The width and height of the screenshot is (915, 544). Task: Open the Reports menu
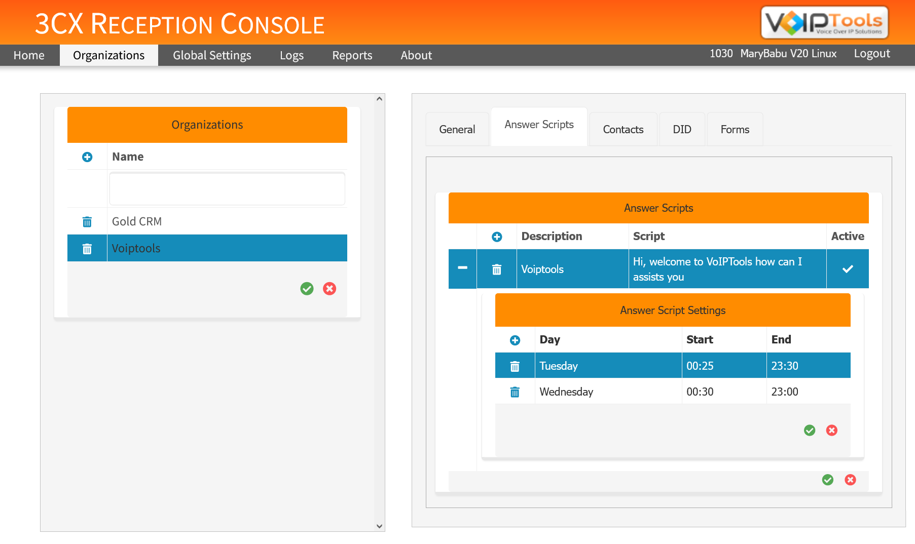tap(352, 55)
